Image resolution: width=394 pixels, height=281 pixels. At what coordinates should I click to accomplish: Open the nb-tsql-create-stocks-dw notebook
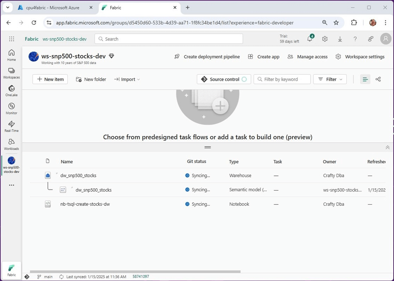[x=85, y=204]
